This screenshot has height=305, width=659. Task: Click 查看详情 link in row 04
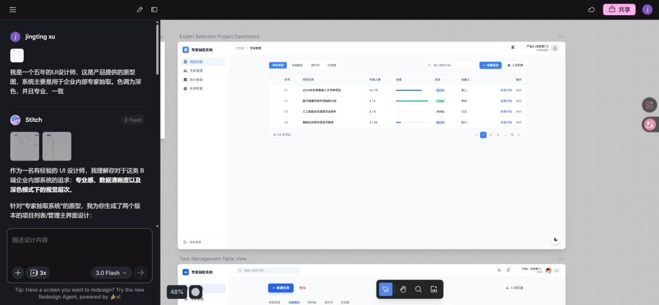tap(506, 122)
